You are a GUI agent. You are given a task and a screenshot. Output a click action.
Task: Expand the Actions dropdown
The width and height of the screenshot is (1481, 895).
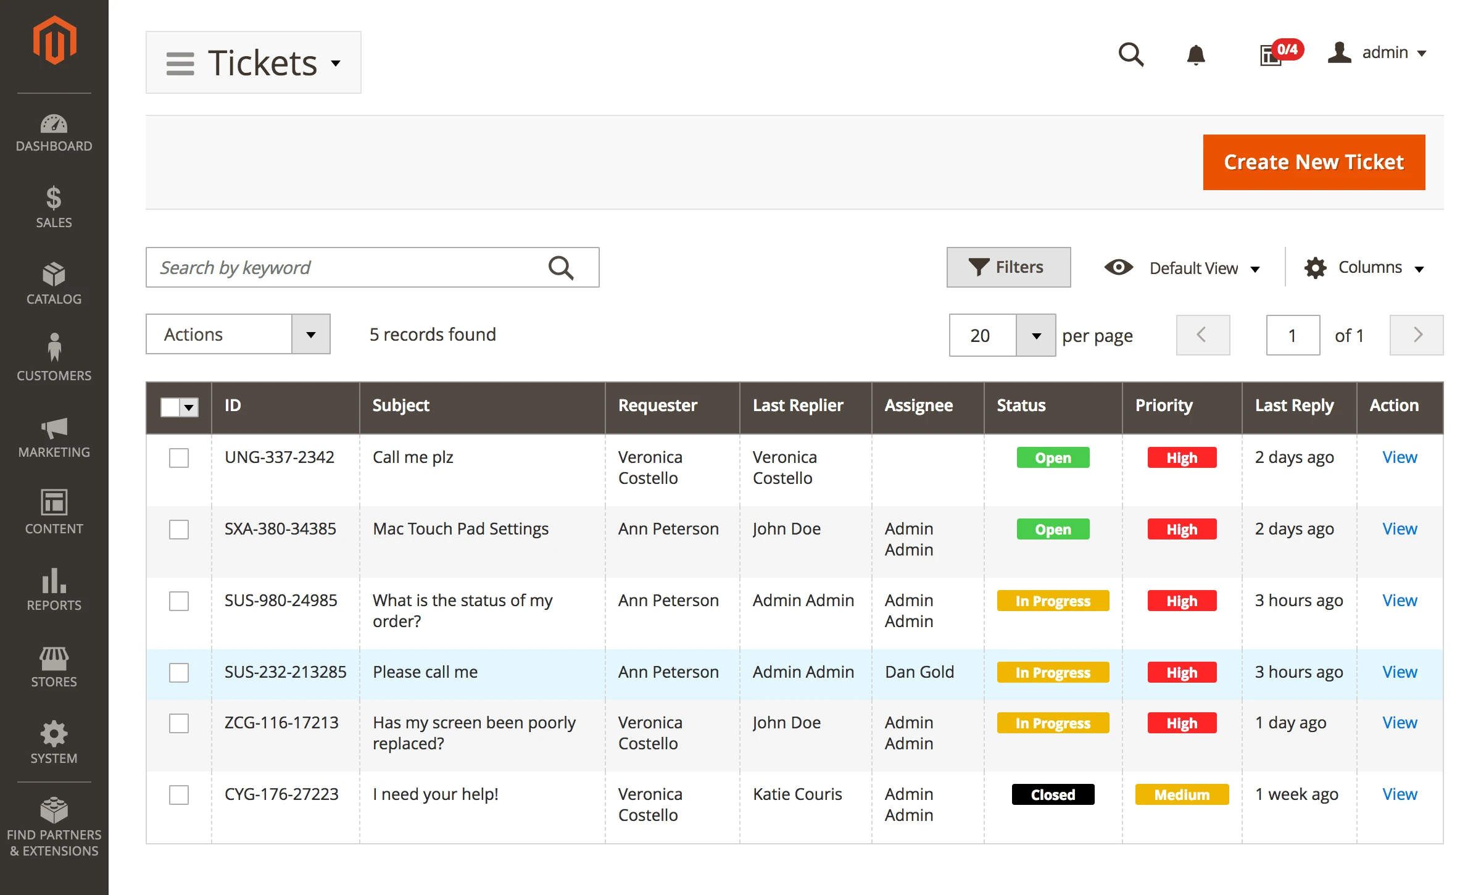[x=310, y=335]
